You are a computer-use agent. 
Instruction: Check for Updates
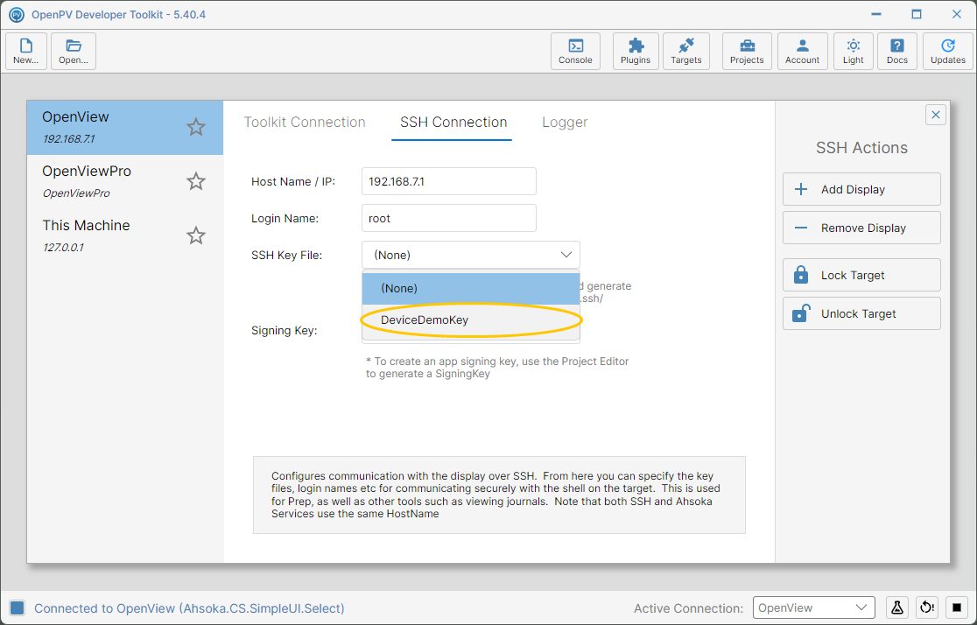coord(948,51)
